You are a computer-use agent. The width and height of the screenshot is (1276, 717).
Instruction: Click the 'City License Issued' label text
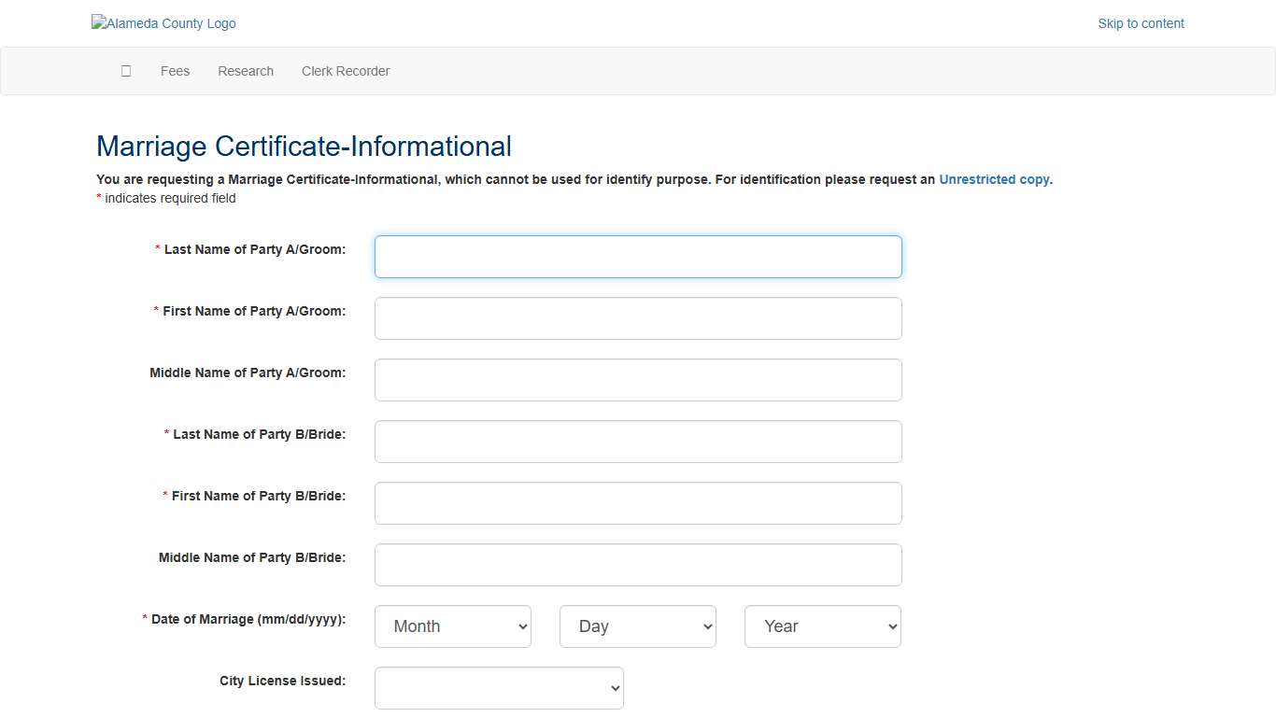pos(282,681)
